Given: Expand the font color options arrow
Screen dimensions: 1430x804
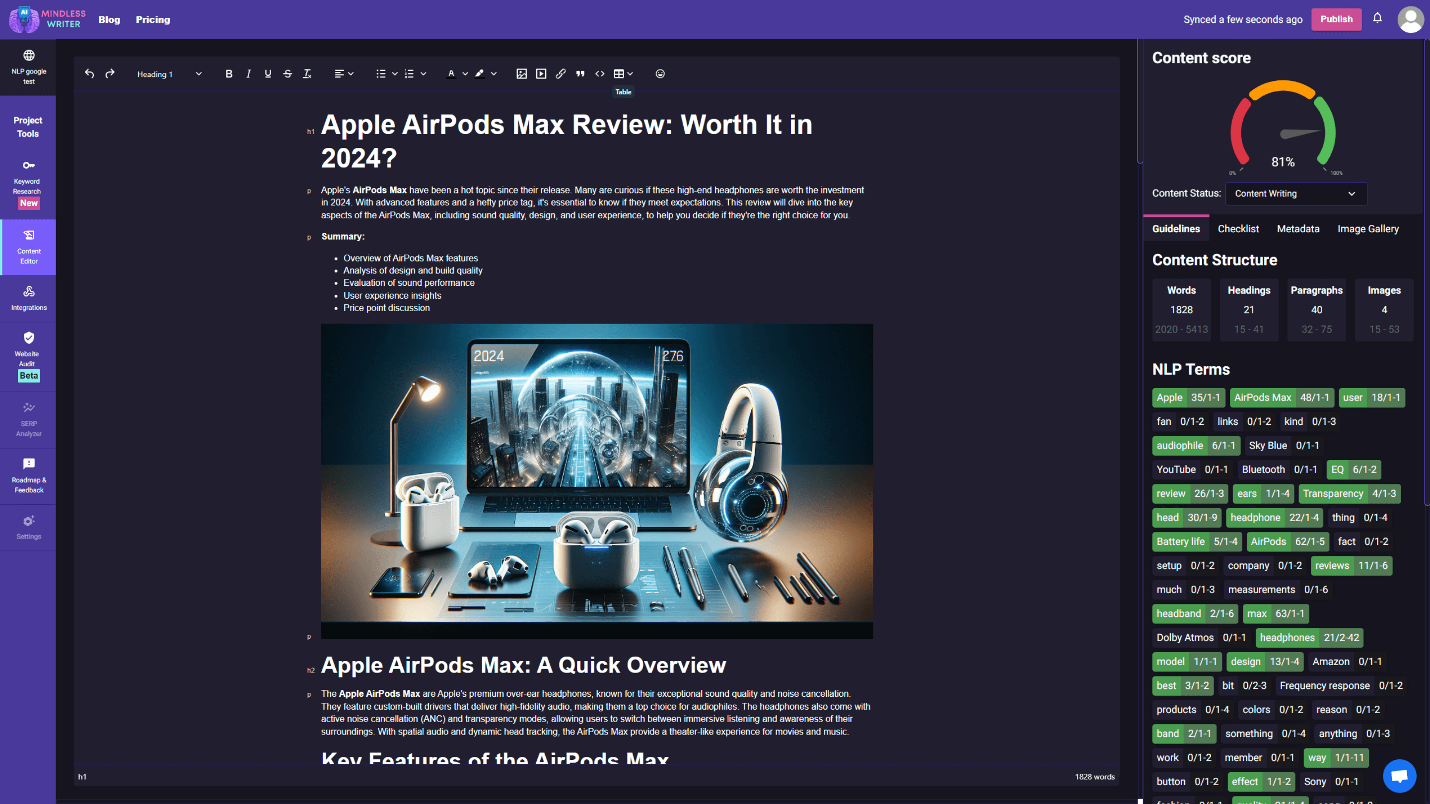Looking at the screenshot, I should tap(465, 74).
